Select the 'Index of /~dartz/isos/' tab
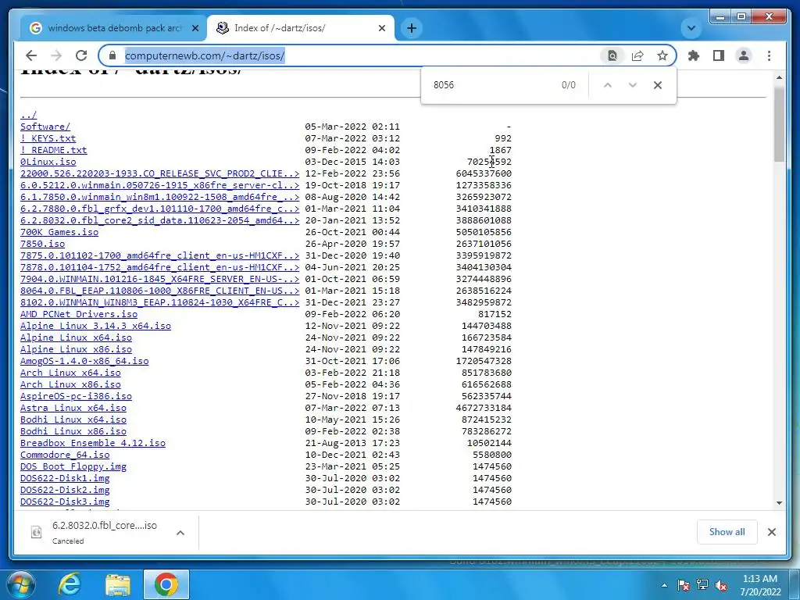Screen dimensions: 800x600 coord(301,28)
